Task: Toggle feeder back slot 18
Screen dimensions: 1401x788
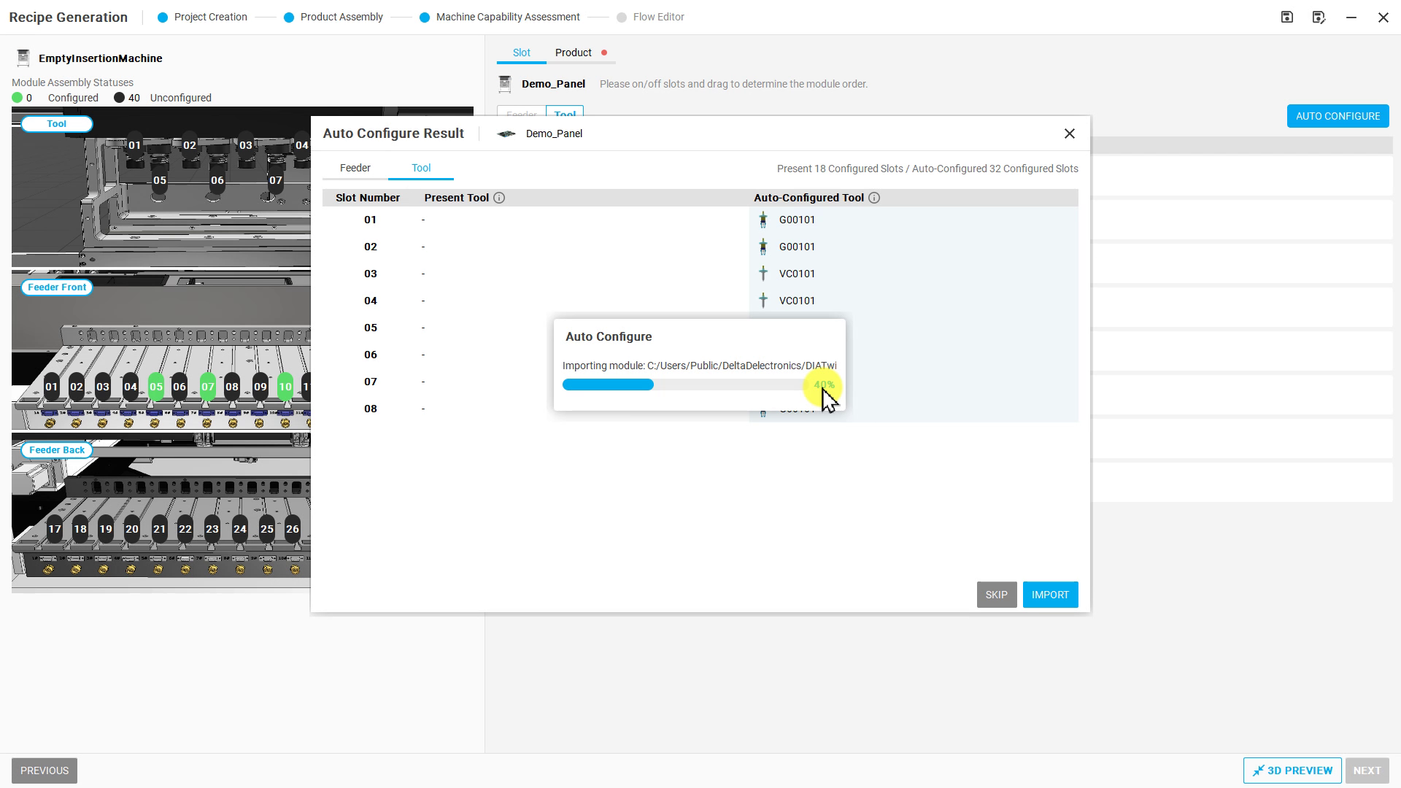Action: point(80,530)
